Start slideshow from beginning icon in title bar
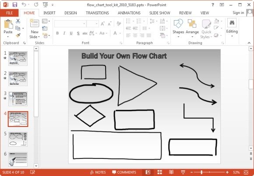The height and width of the screenshot is (176, 254). click(x=45, y=5)
